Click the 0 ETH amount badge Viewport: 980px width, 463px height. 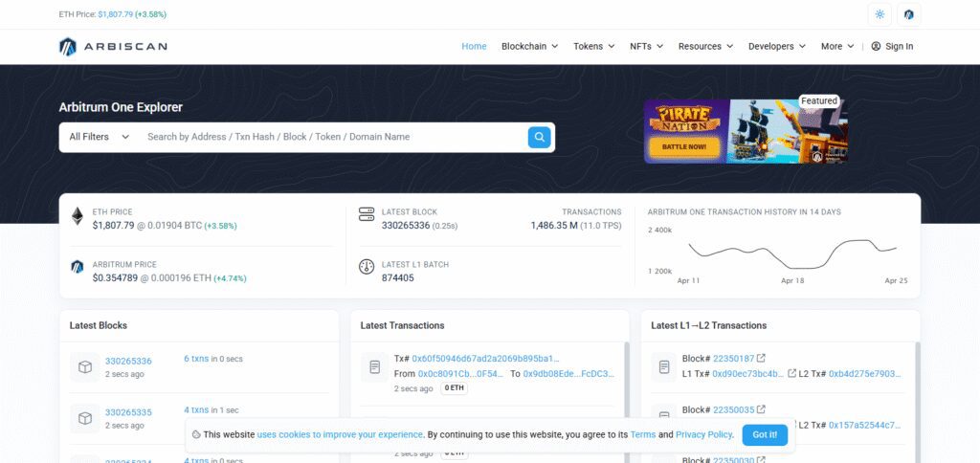click(455, 388)
